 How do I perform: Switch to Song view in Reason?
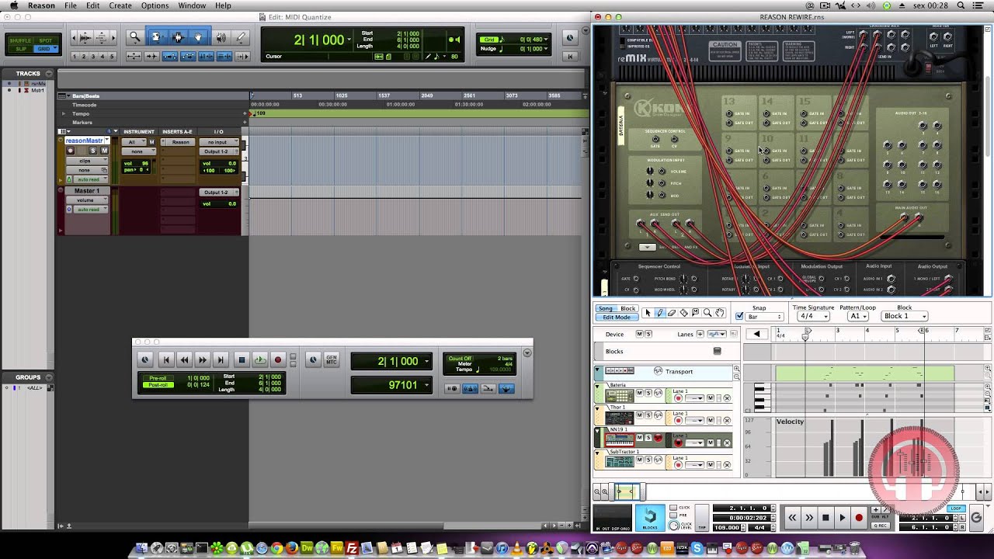point(606,309)
